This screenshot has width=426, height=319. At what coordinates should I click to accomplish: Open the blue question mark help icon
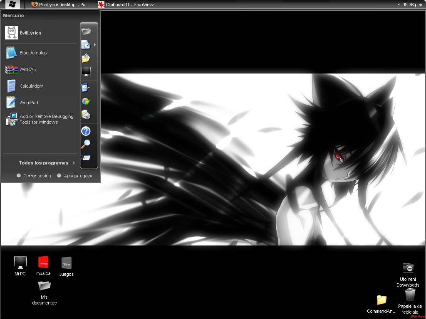pyautogui.click(x=86, y=131)
